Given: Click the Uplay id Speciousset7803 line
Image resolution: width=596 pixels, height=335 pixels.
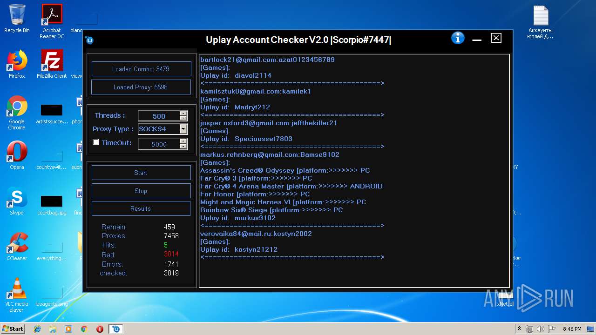Looking at the screenshot, I should tap(246, 139).
